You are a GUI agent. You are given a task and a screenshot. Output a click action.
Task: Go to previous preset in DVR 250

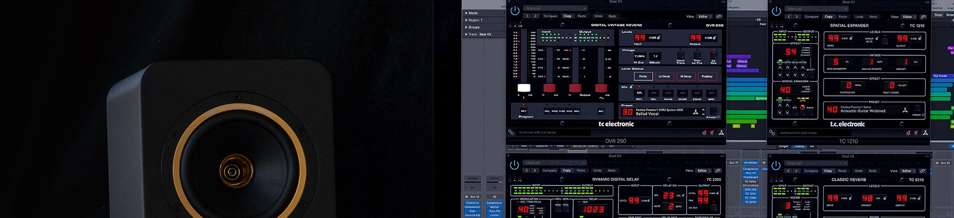pos(528,16)
